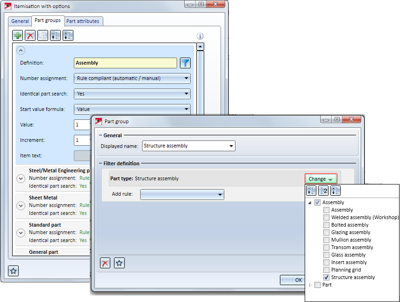Expand Sheet Metal part group
Image resolution: width=400 pixels, height=302 pixels.
(21, 206)
